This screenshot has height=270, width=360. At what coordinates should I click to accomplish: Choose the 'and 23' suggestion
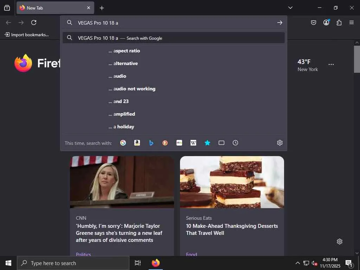coord(174,101)
